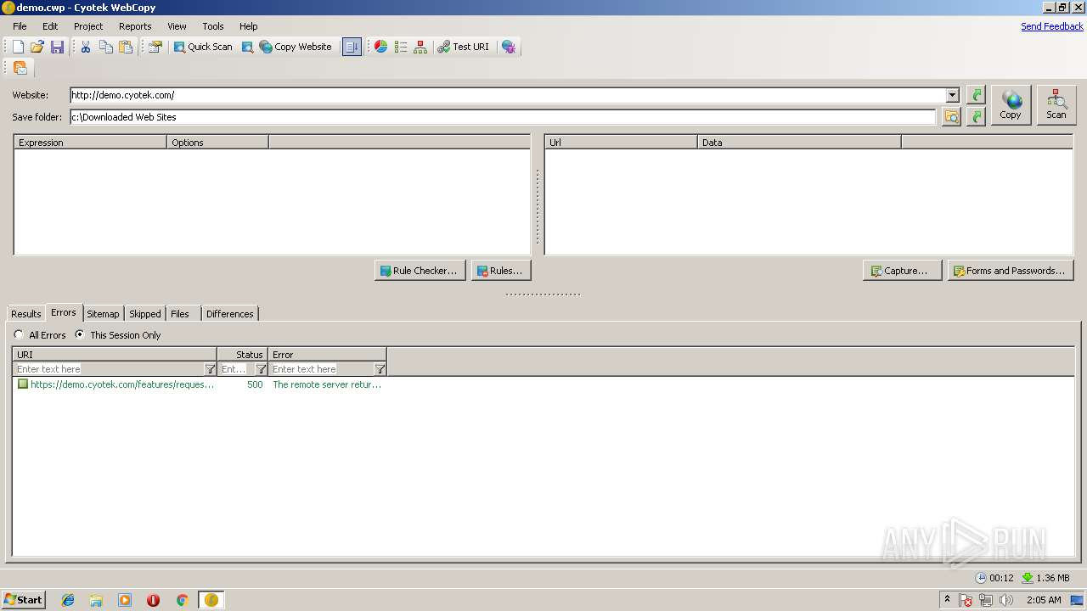Switch to the Sitemap tab
Viewport: 1087px width, 611px height.
pos(103,314)
